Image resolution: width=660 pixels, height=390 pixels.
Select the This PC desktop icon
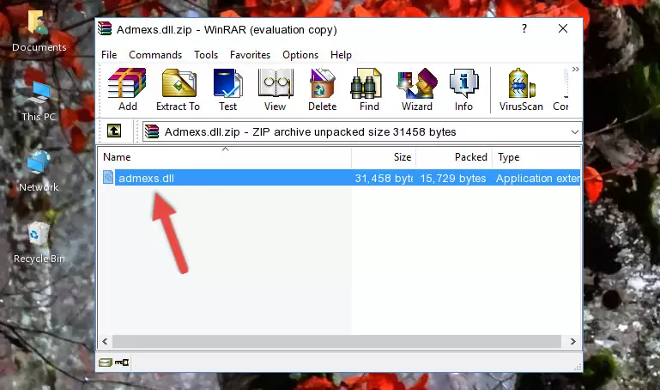(39, 101)
